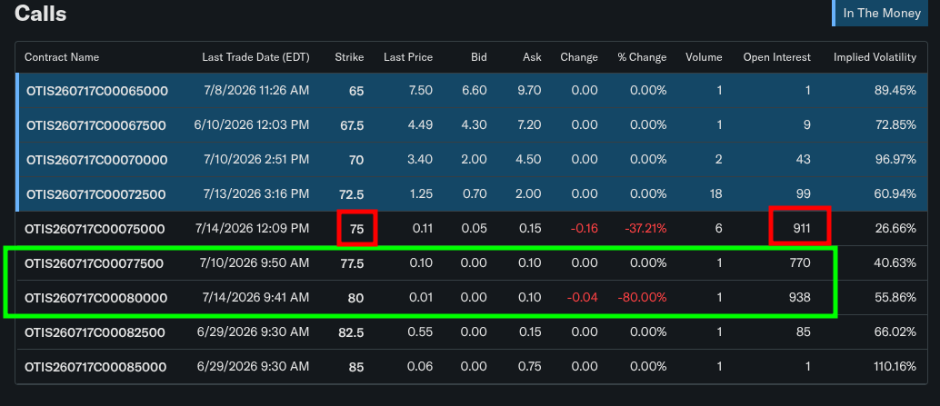Select the 65 strike price link
940x406 pixels.
click(357, 91)
